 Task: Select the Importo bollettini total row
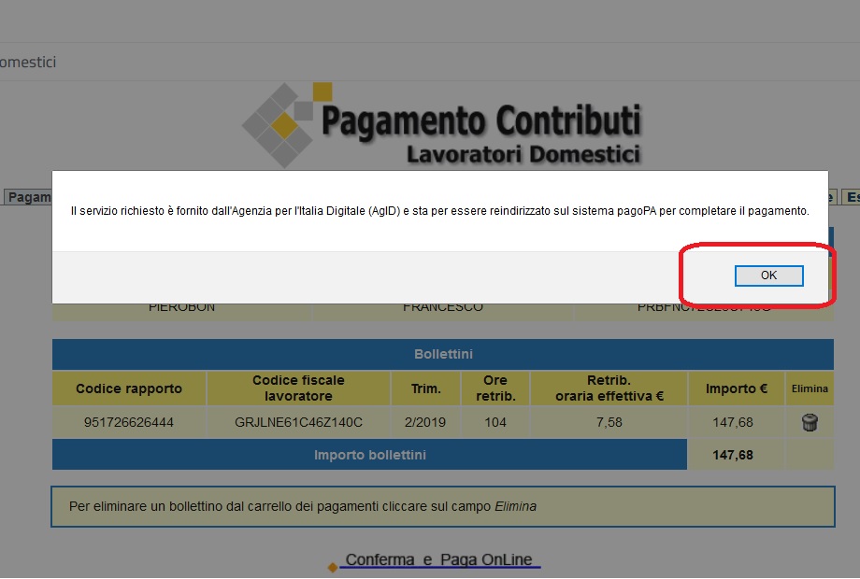pos(369,455)
